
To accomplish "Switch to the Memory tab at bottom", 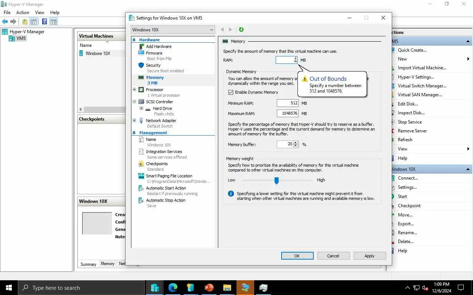I will 108,264.
